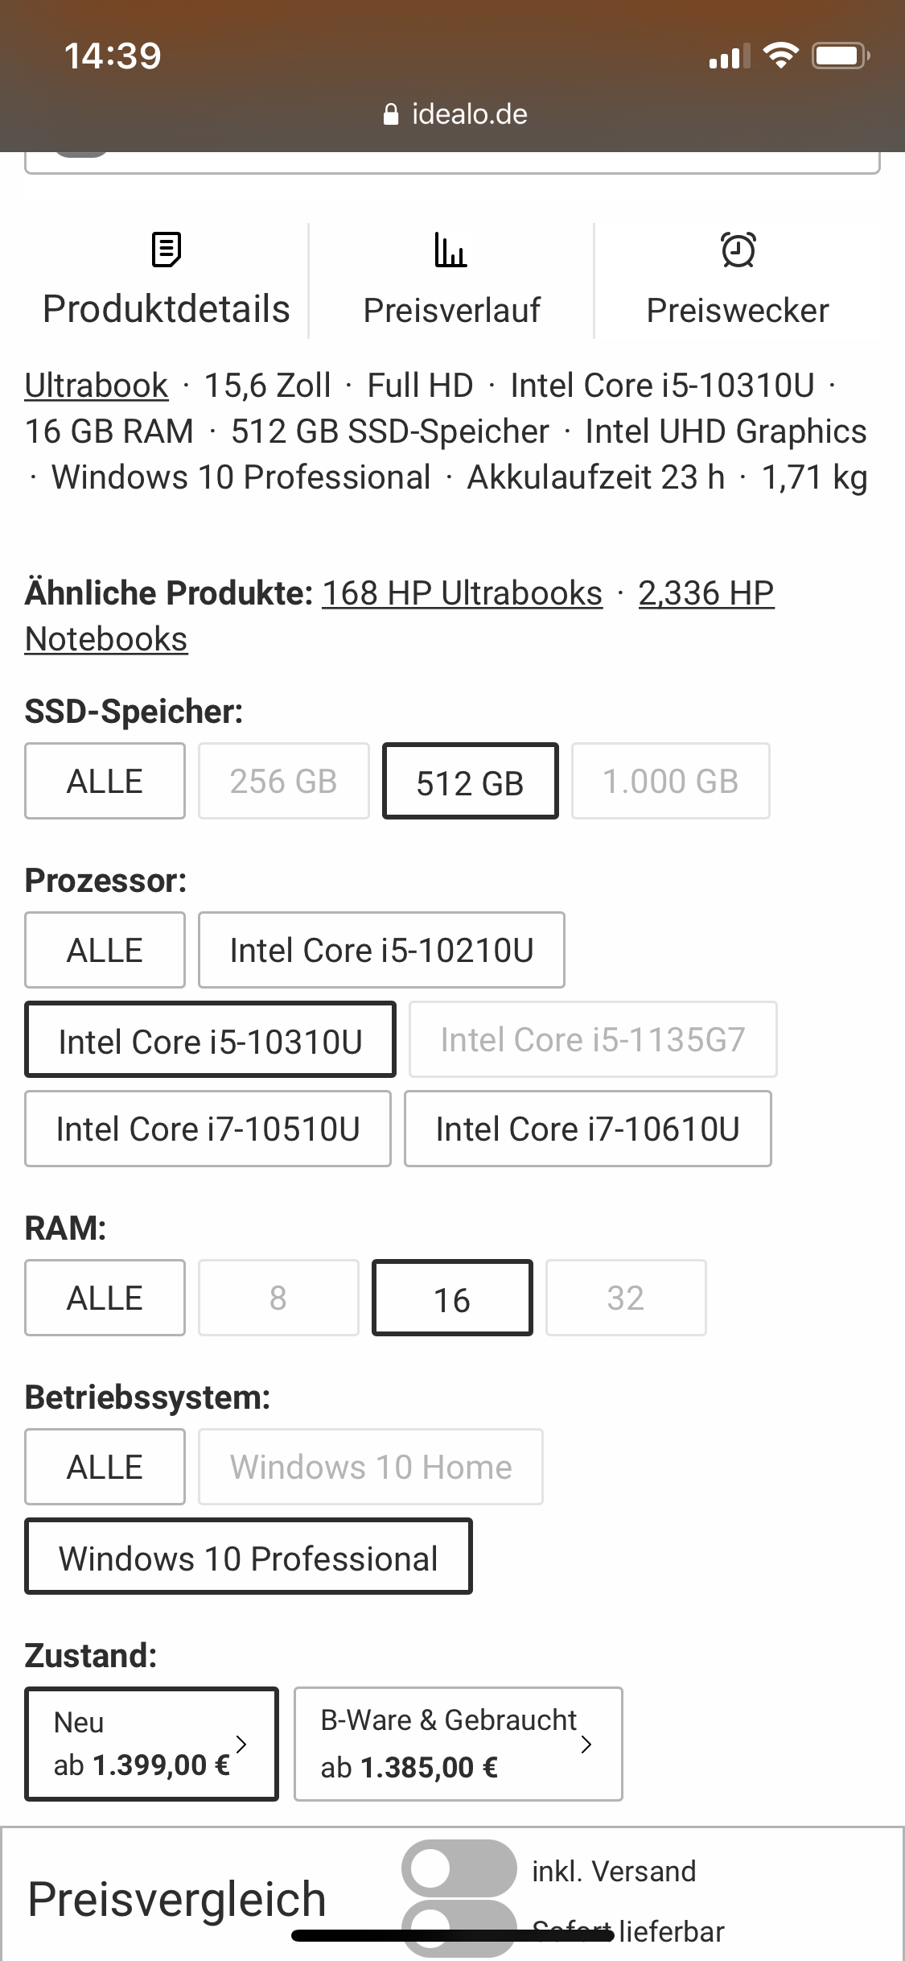Image resolution: width=905 pixels, height=1961 pixels.
Task: Switch to the Preiswecker tab
Action: coord(738,310)
